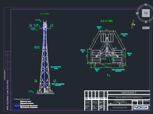Viewport: 153px width, 114px height.
Task: Click the S compass letter on ViewCube
Action: click(146, 22)
